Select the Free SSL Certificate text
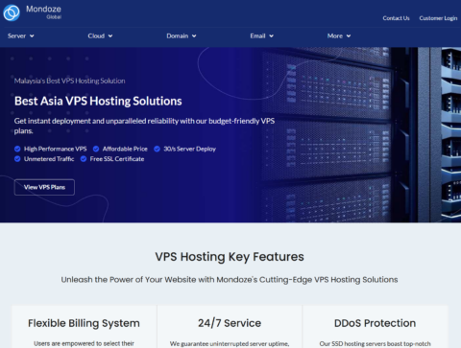 pos(117,159)
